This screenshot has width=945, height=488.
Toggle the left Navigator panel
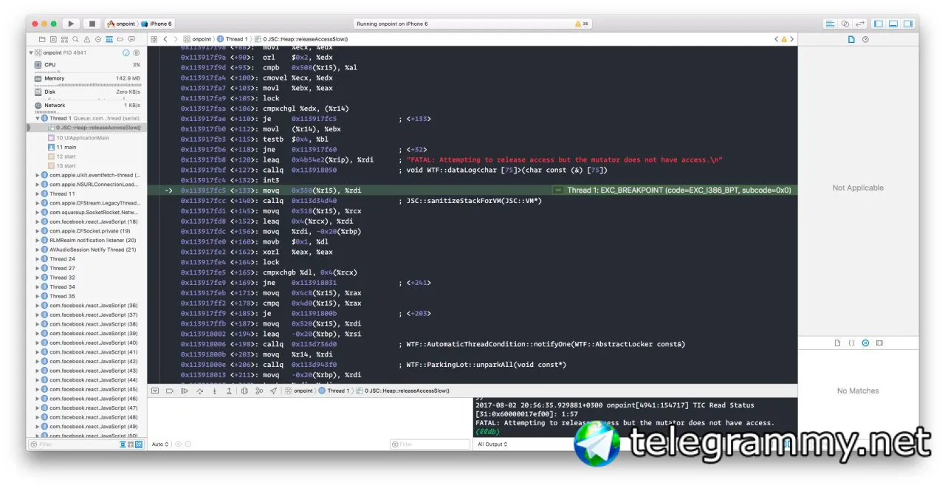[x=879, y=24]
